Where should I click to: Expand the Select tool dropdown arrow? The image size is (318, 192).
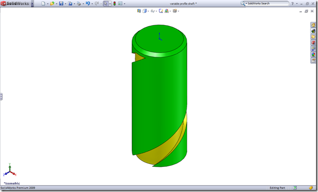pyautogui.click(x=110, y=3)
